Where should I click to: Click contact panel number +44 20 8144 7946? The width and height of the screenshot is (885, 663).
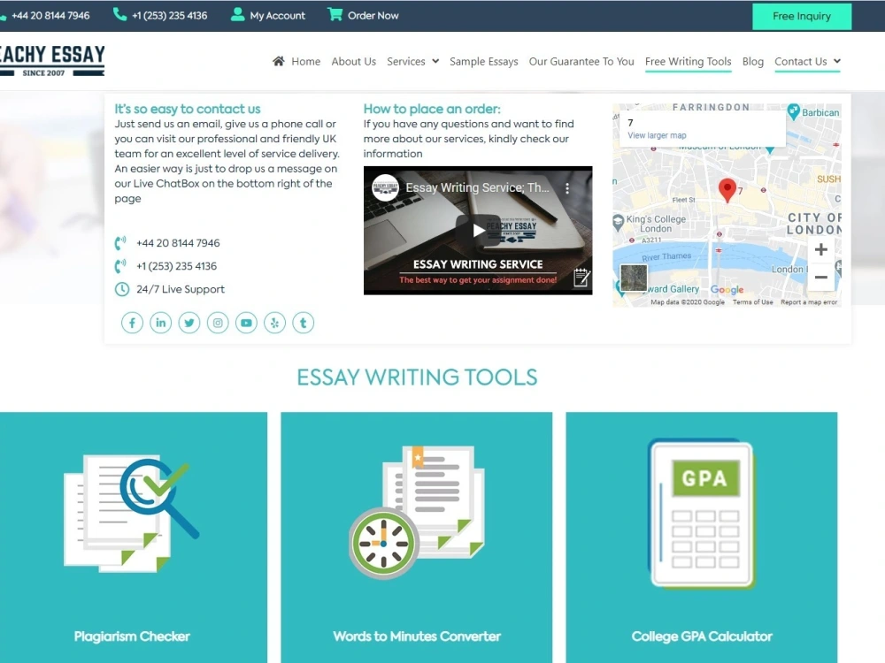click(x=179, y=243)
